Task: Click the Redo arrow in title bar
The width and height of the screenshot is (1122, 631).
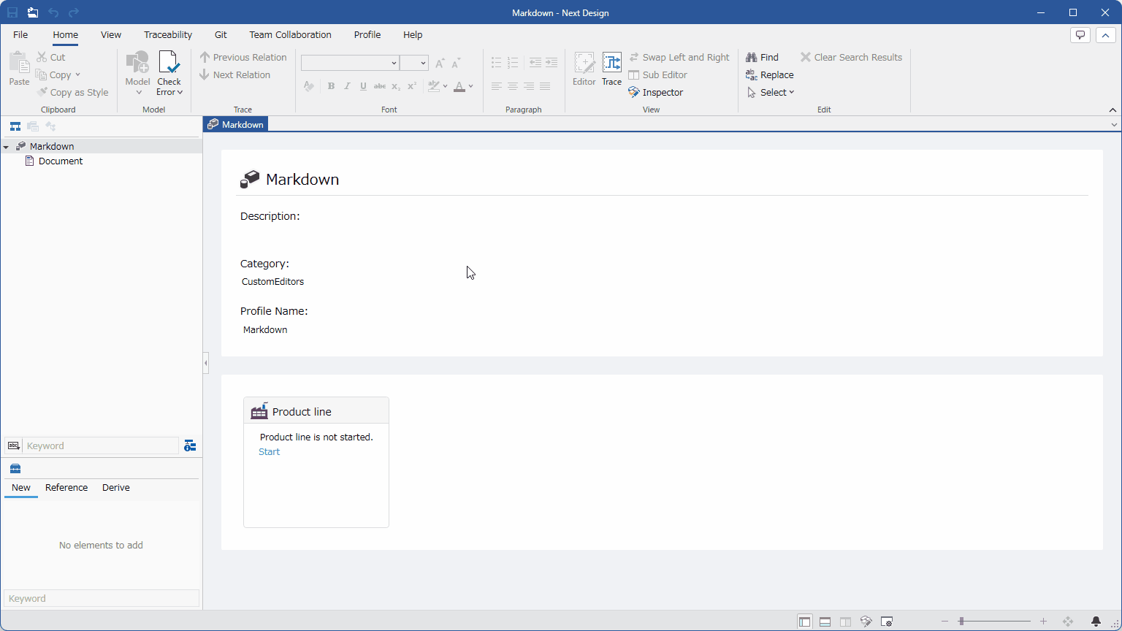Action: pos(74,12)
